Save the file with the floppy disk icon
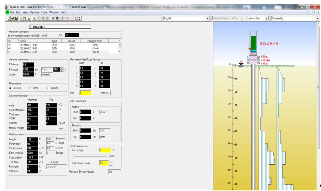321x191 pixels. [x=16, y=18]
